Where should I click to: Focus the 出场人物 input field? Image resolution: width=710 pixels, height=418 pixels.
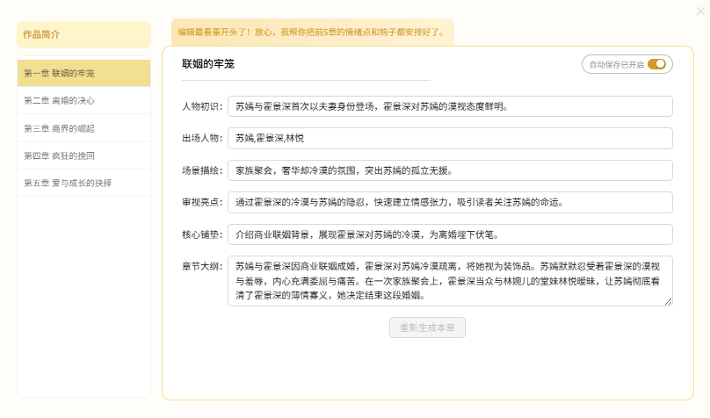(450, 138)
